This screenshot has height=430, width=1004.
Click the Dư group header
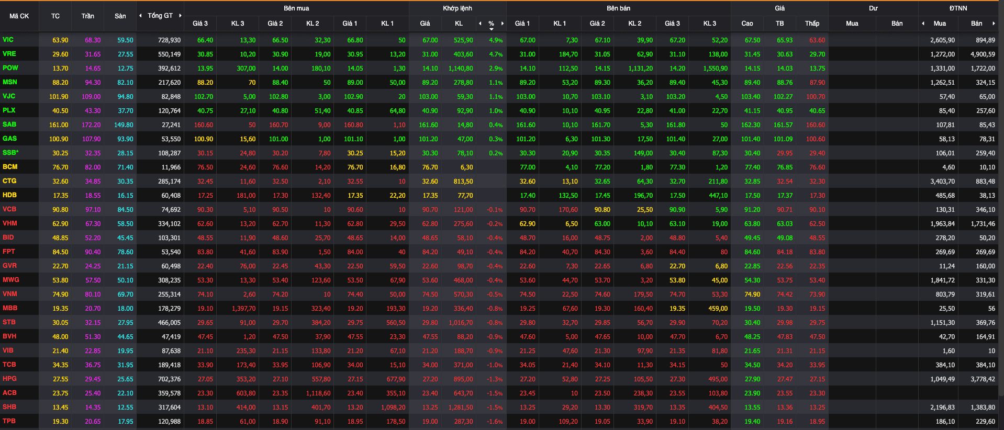[873, 8]
